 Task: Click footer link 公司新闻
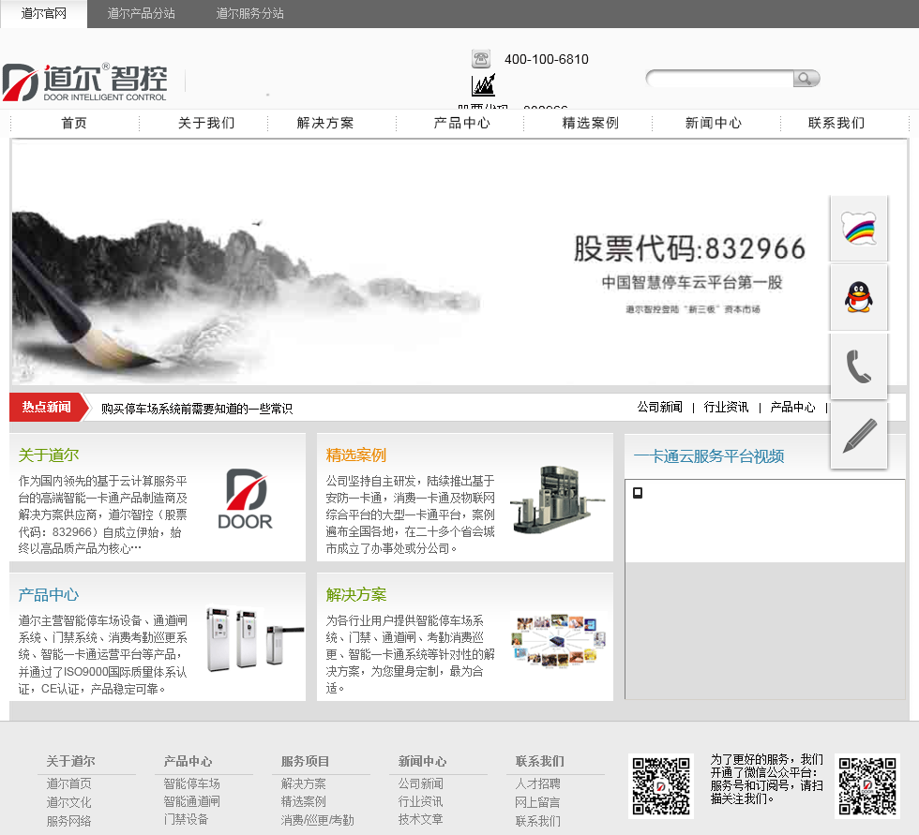[x=421, y=783]
